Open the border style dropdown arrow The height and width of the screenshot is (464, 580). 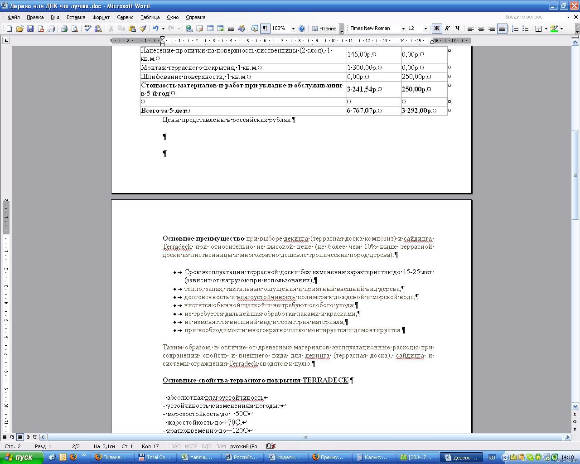[546, 29]
